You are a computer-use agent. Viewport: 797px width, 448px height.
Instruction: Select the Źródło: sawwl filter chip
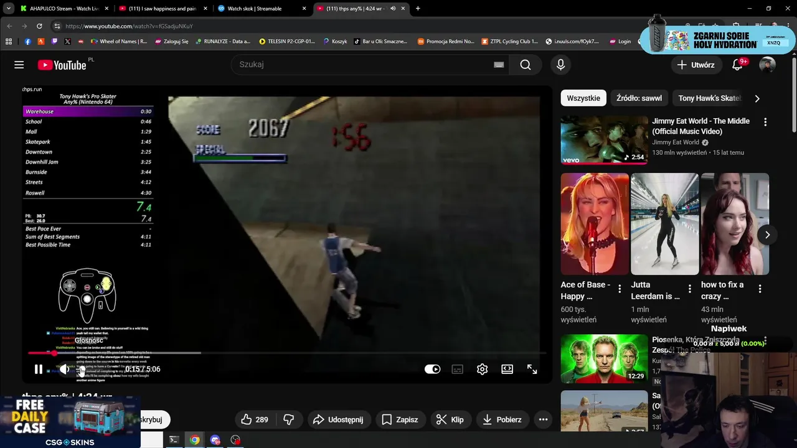[x=639, y=98]
